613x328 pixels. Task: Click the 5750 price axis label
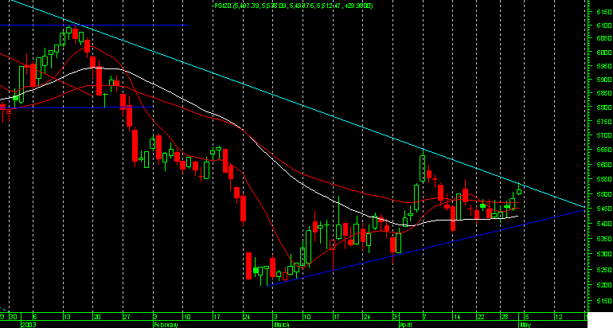(x=604, y=122)
